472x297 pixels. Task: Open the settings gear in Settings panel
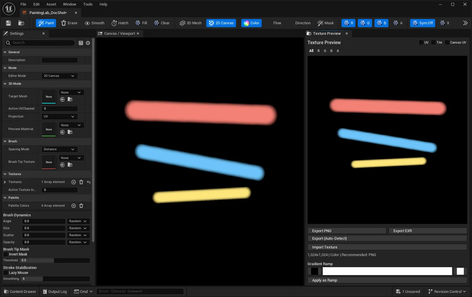(88, 43)
